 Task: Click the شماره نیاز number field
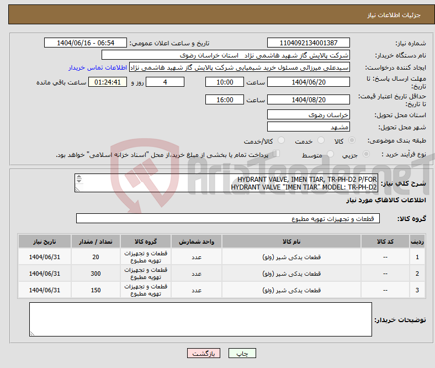click(308, 43)
